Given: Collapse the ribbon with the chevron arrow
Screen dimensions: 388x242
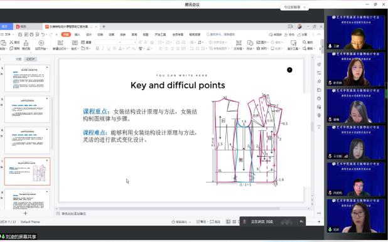Looking at the screenshot, I should click(319, 34).
